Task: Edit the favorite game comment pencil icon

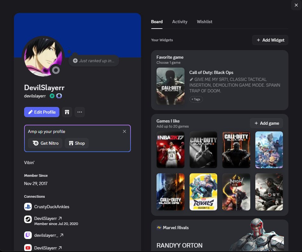Action: 191,79
